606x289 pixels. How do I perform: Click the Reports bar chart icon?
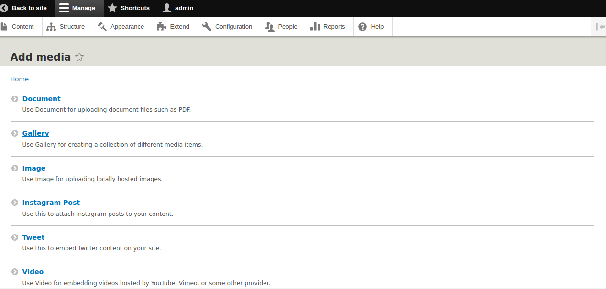315,27
